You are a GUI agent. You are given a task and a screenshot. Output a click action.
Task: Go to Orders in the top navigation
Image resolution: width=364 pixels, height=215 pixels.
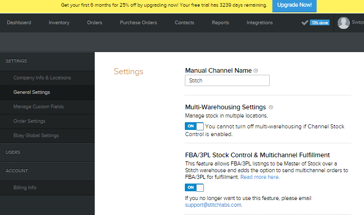click(95, 23)
